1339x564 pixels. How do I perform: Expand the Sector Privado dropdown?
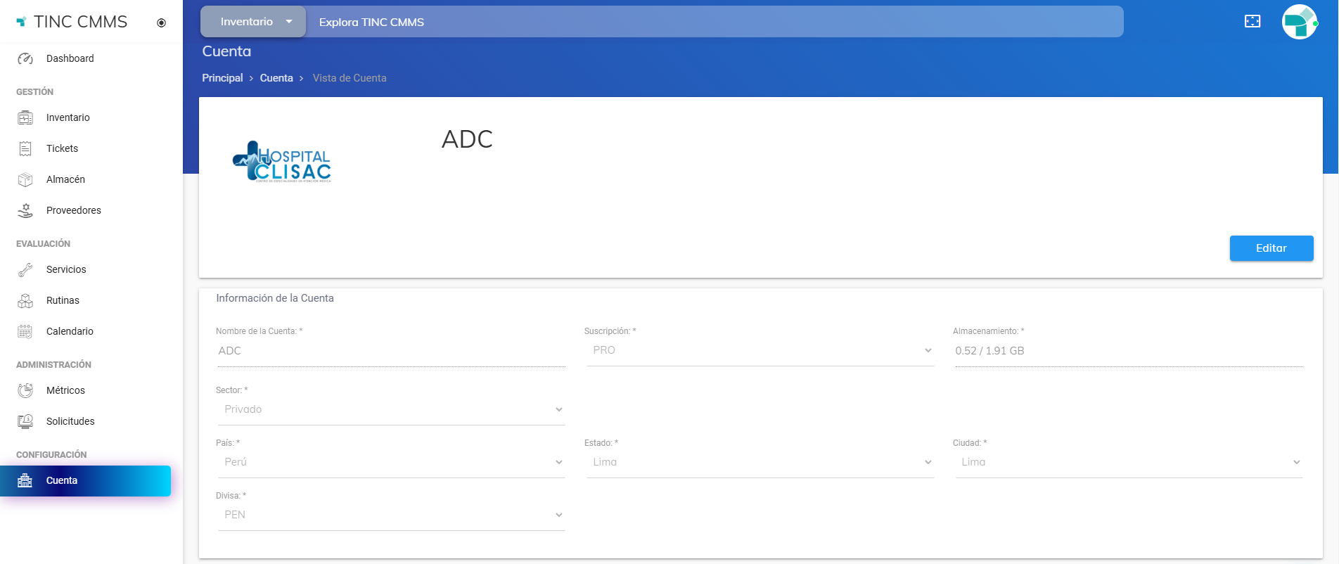click(391, 409)
